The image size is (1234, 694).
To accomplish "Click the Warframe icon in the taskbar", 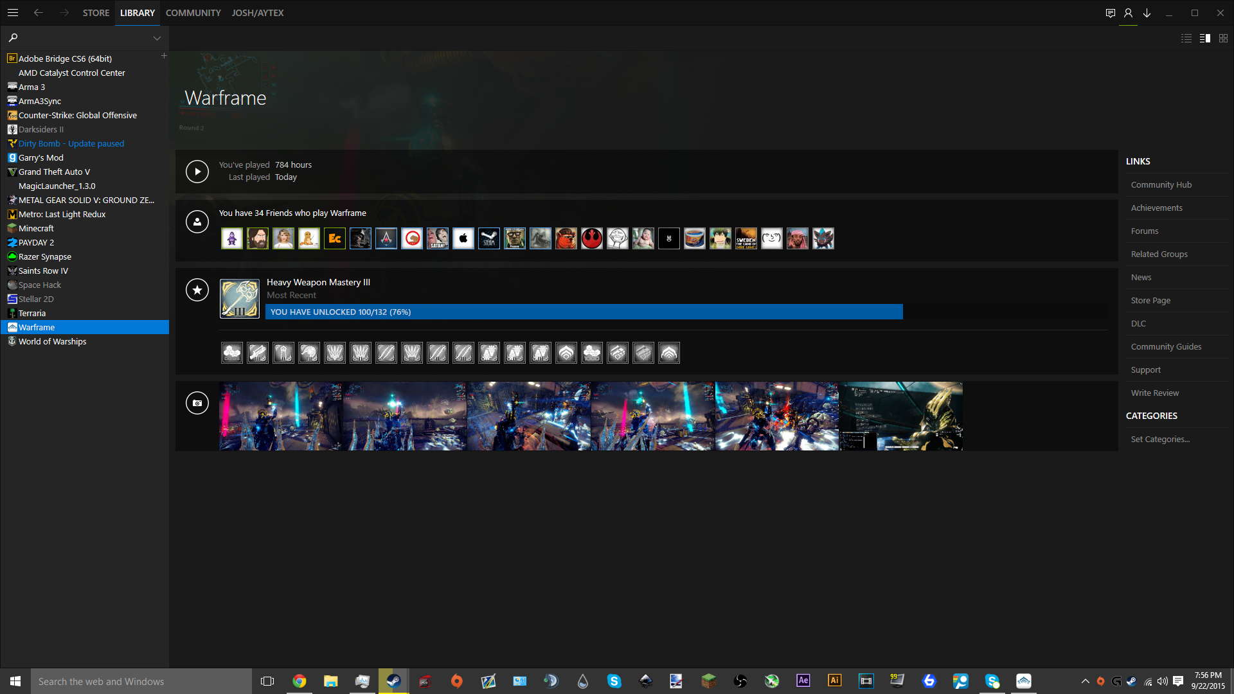I will click(x=1024, y=681).
